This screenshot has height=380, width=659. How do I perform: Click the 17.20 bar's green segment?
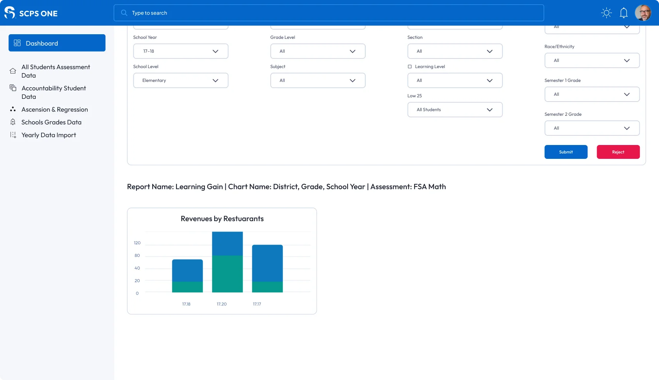[227, 274]
